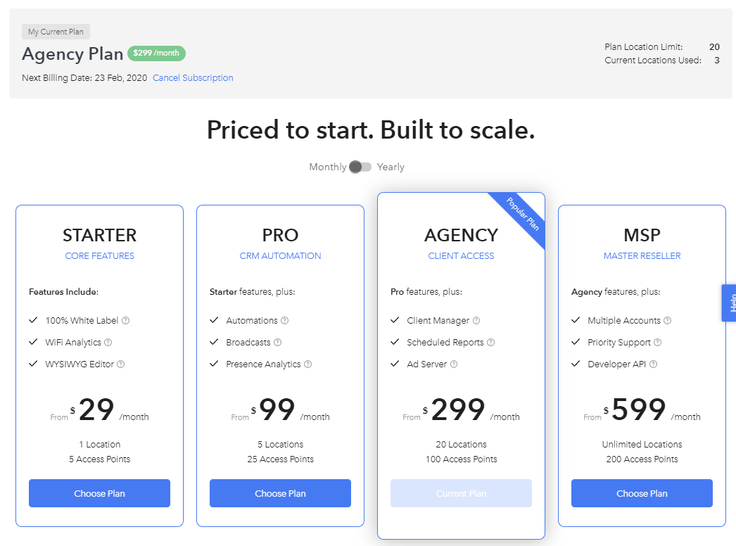Click the Cancel Subscription link

193,78
